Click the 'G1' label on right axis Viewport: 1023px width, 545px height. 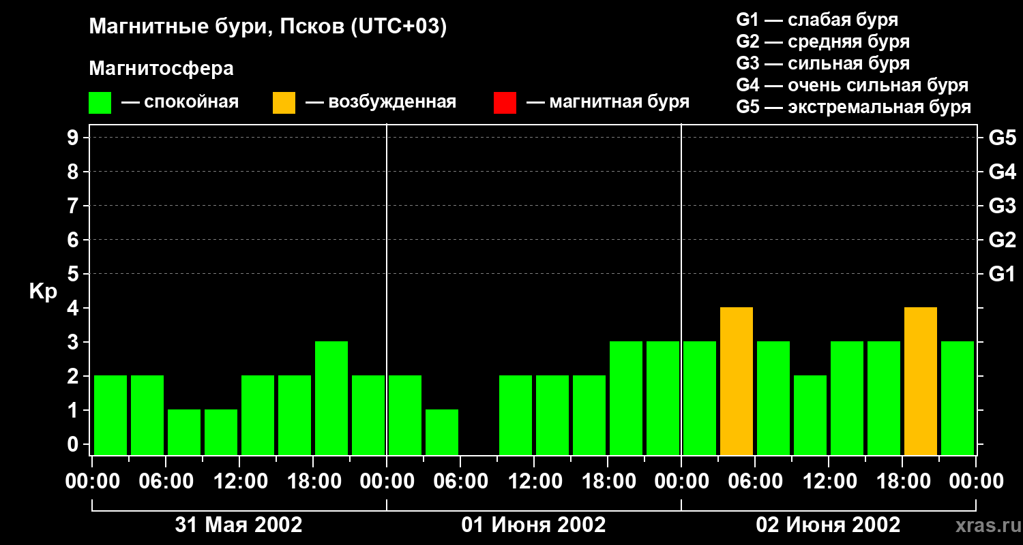(x=1002, y=275)
